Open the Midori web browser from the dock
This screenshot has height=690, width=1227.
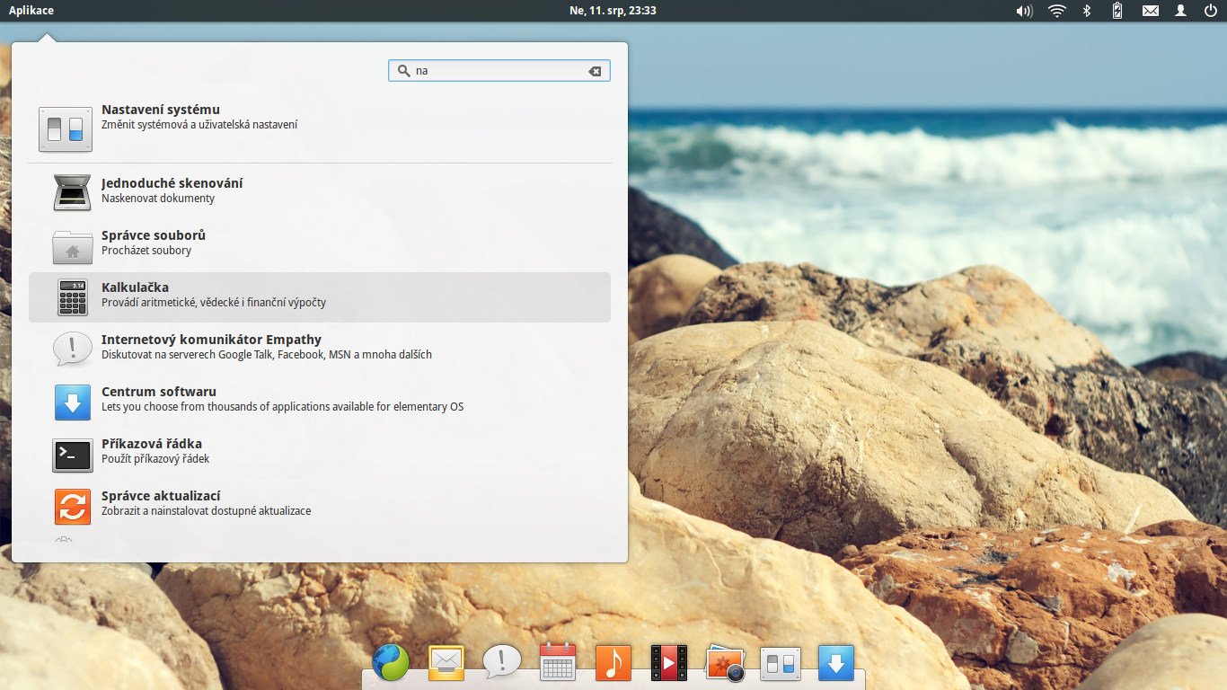pyautogui.click(x=390, y=662)
